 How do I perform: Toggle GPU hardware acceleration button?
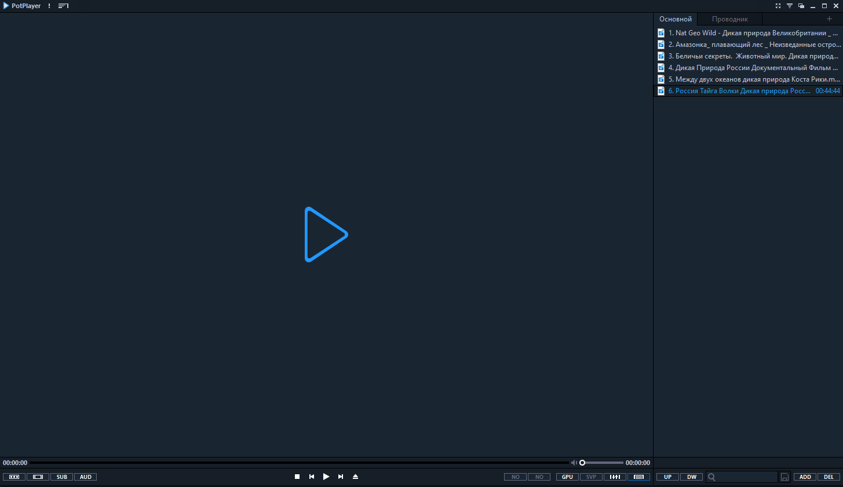[567, 477]
